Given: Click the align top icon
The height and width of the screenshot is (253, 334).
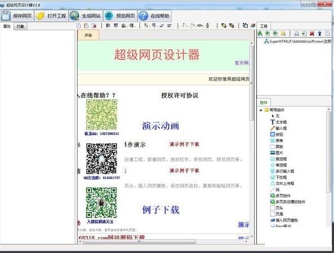Looking at the screenshot, I should (x=116, y=25).
